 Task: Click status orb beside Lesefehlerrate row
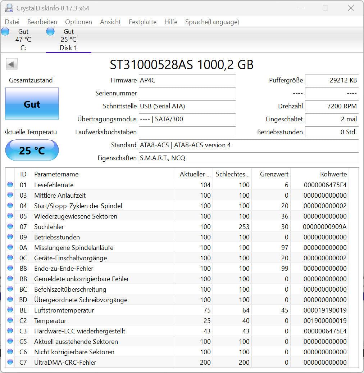coord(10,185)
